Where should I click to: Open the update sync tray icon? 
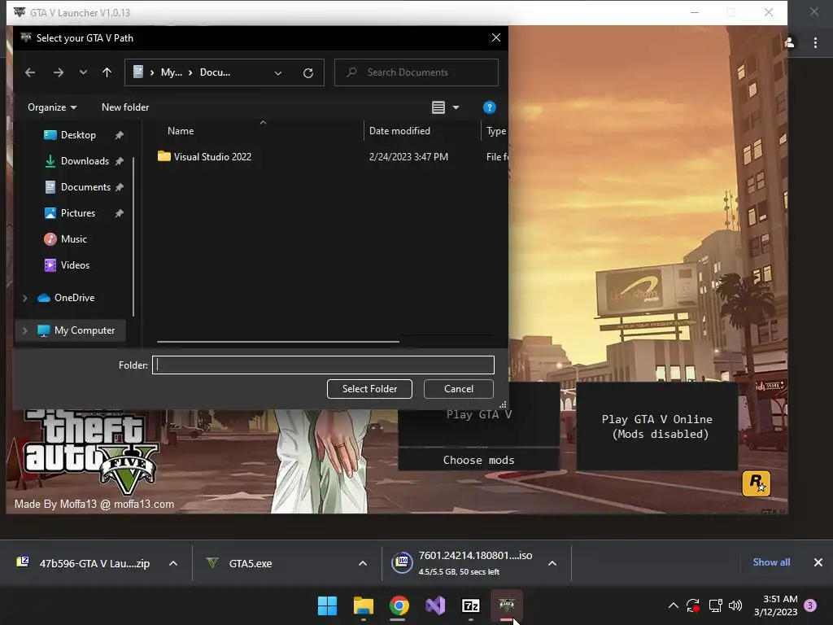[x=693, y=605]
